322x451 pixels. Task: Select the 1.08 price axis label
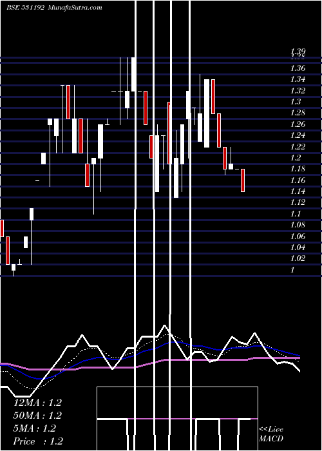(298, 225)
